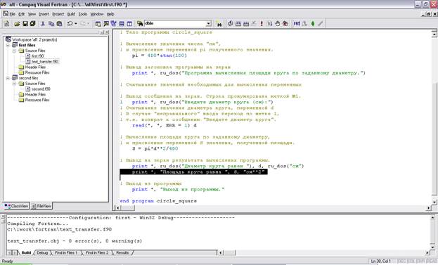Open the Redo history dropdown arrow

pos(89,24)
